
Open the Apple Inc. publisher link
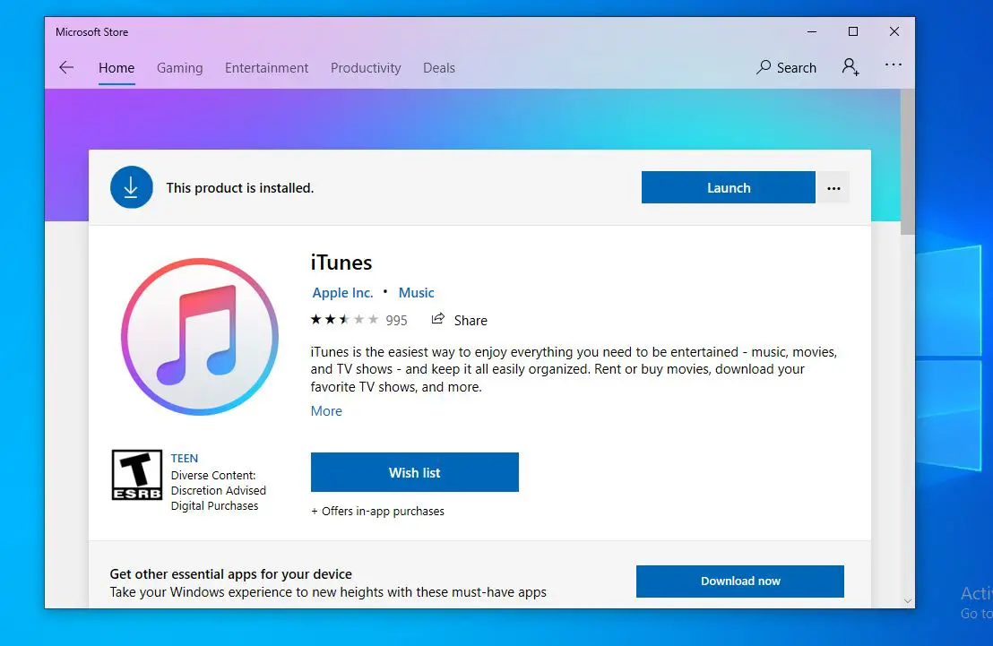pos(342,293)
